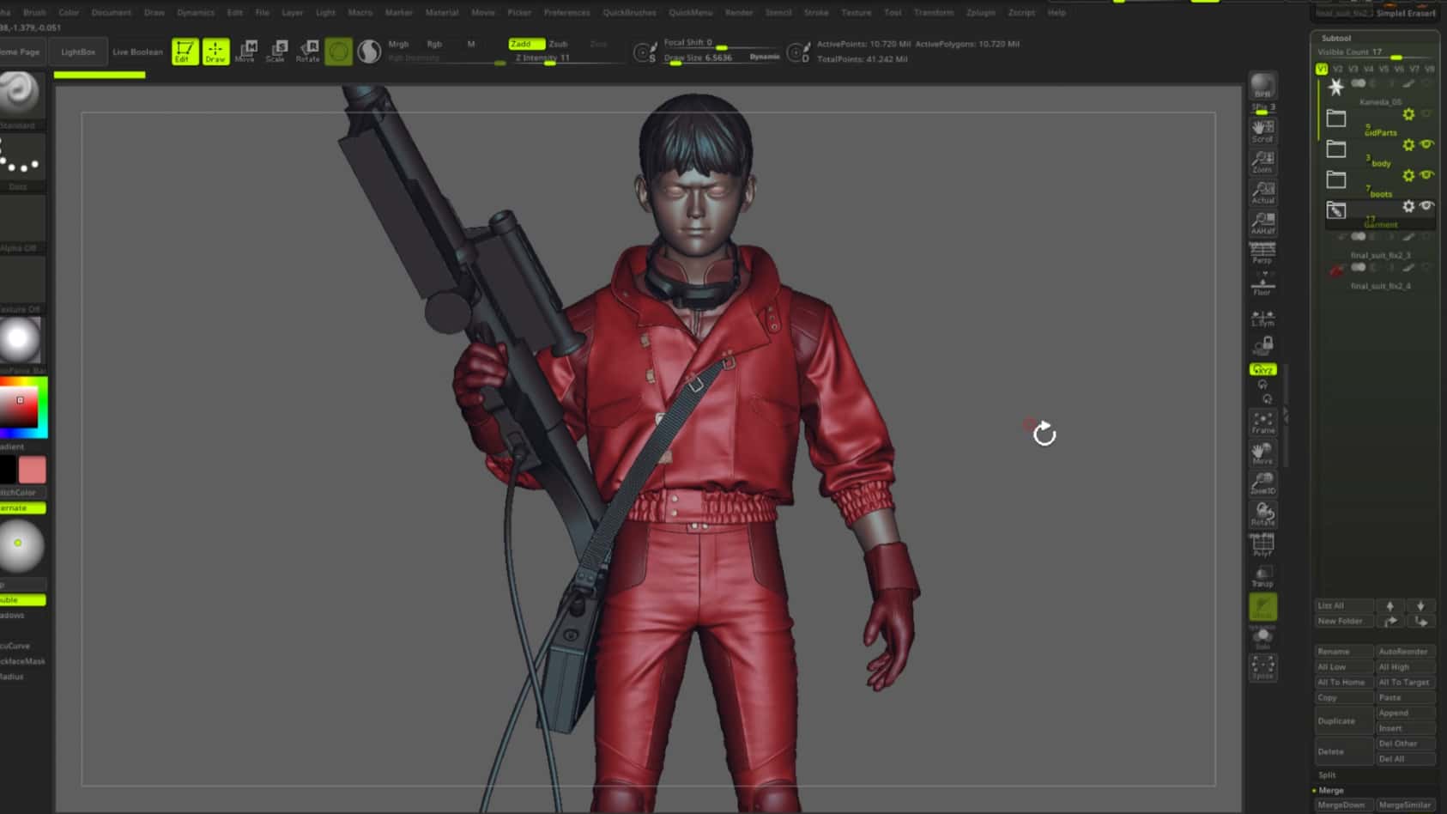Click the lock camera icon
1447x814 pixels.
1262,345
